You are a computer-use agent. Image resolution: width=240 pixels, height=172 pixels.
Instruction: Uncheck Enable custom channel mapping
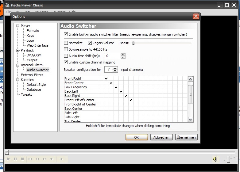(x=66, y=62)
